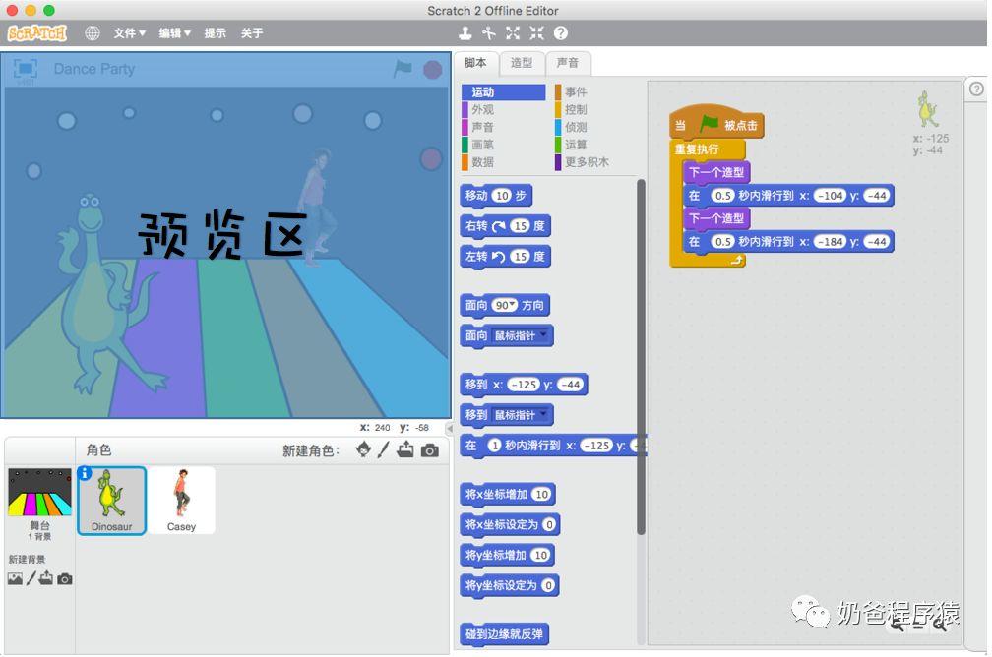
Task: Select the 外观 block category
Action: (x=482, y=110)
